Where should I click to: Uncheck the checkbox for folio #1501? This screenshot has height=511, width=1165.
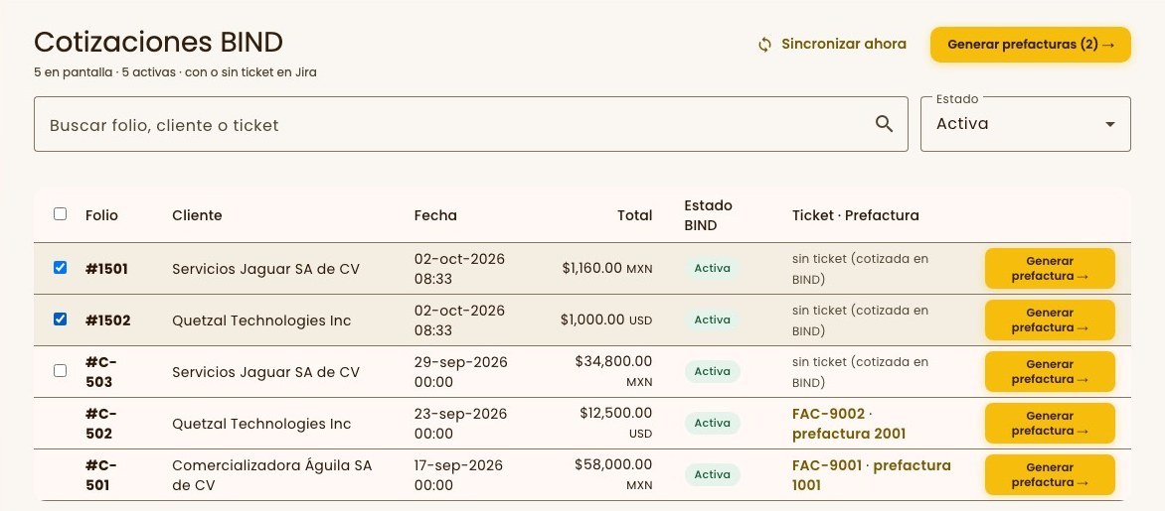(x=61, y=268)
